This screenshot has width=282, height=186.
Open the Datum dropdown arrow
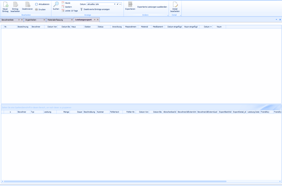(x=115, y=4)
